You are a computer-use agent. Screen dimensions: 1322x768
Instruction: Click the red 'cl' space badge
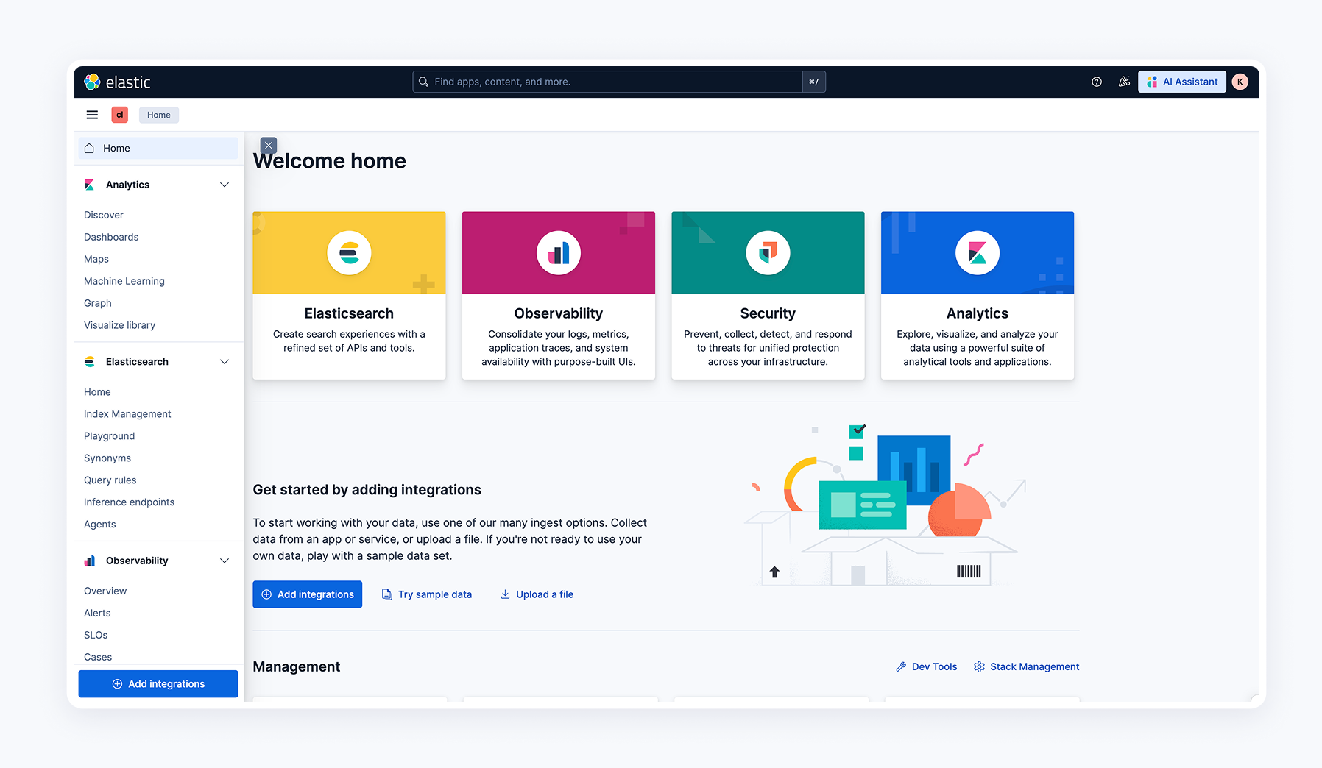click(x=119, y=115)
